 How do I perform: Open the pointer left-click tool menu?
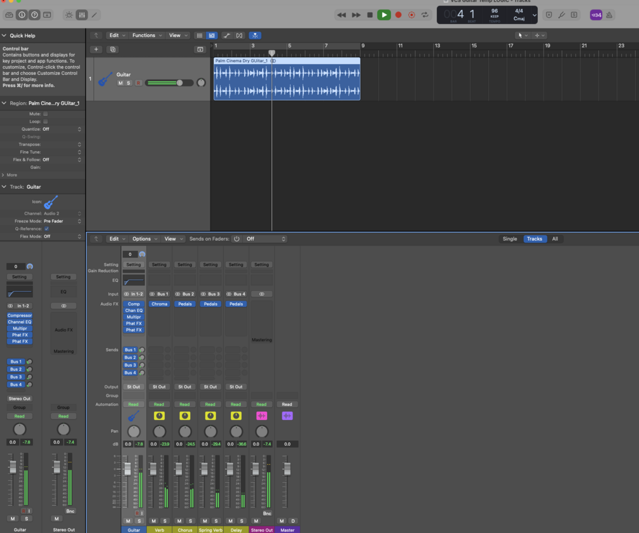coord(523,36)
